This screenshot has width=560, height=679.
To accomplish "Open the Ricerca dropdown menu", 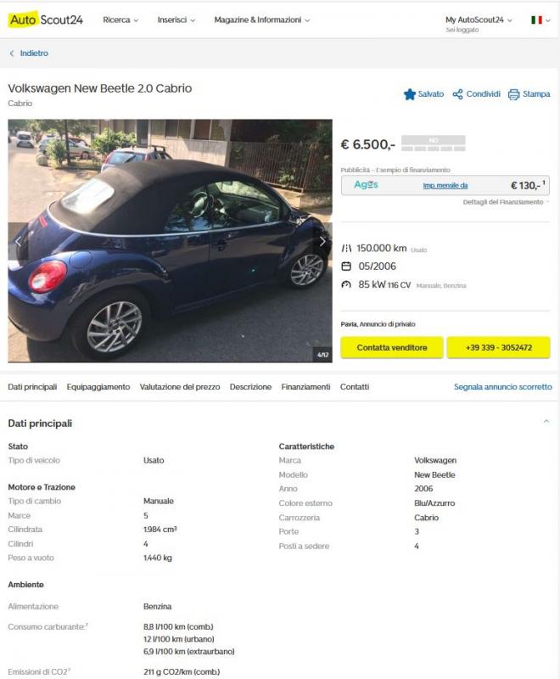I will pyautogui.click(x=120, y=20).
